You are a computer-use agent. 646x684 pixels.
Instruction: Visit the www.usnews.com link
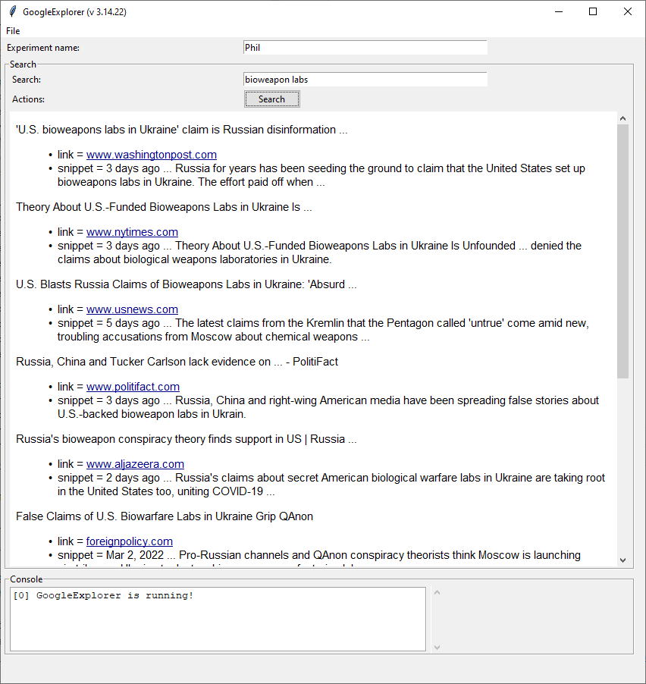(x=132, y=309)
